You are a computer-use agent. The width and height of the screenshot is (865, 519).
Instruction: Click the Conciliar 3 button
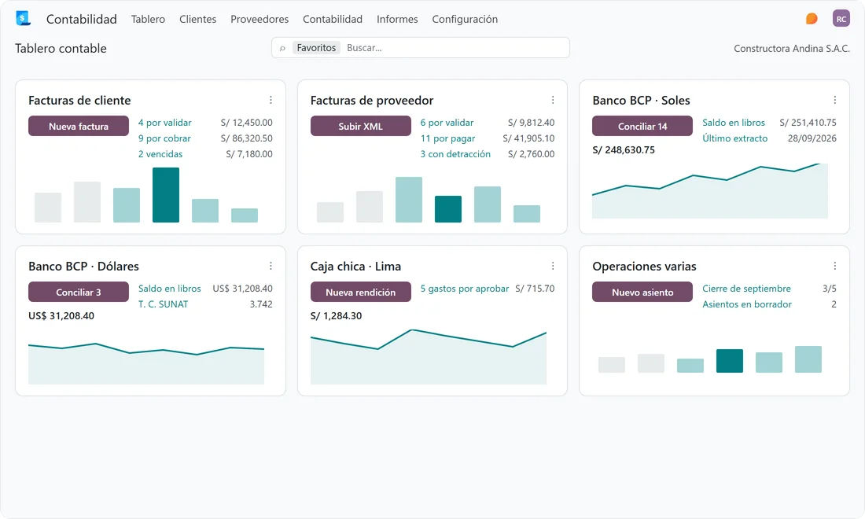point(79,292)
